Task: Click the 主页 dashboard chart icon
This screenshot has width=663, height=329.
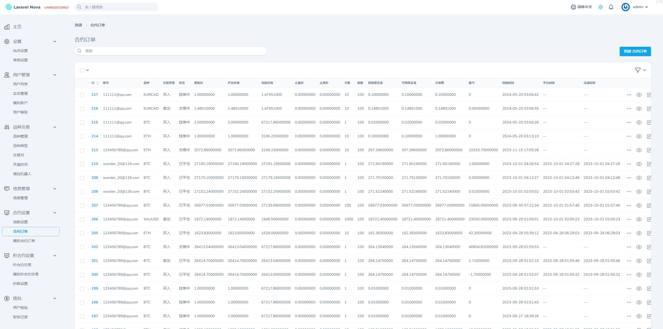Action: [x=7, y=27]
